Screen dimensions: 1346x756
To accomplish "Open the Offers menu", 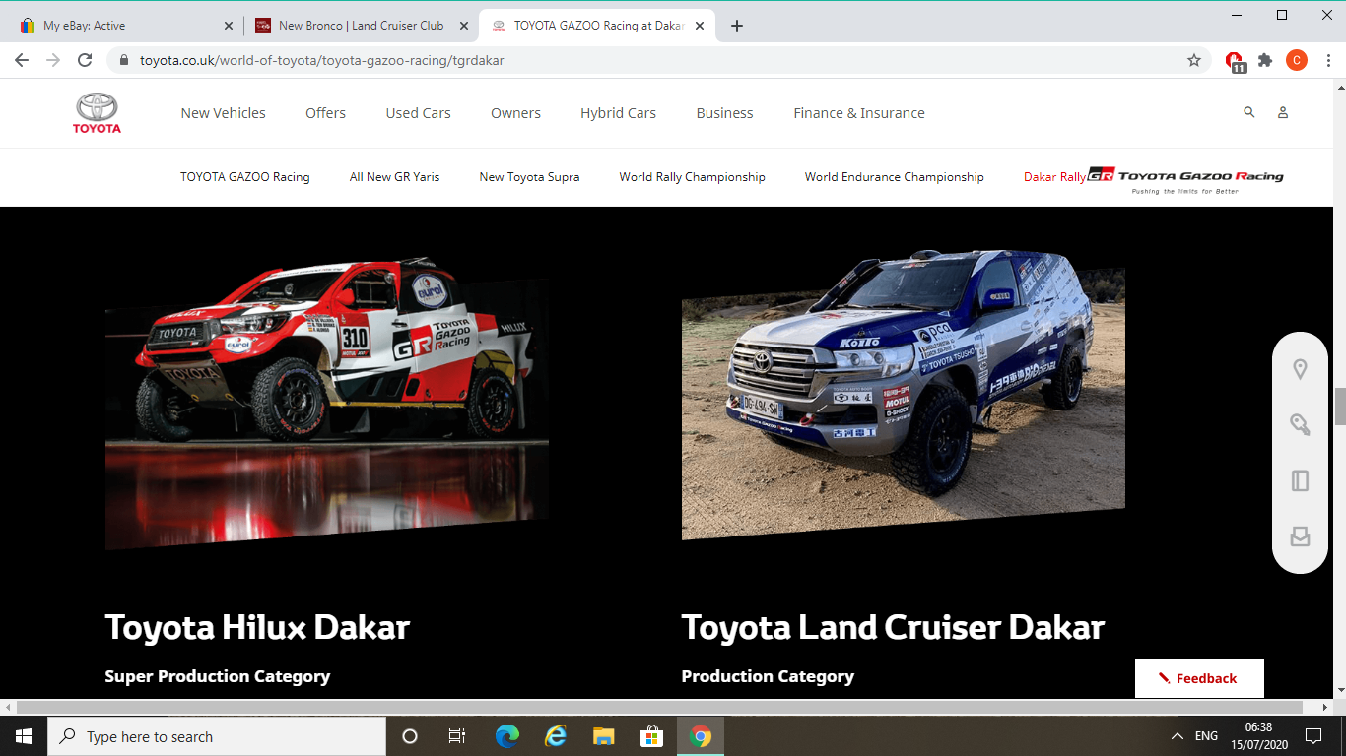I will point(325,113).
